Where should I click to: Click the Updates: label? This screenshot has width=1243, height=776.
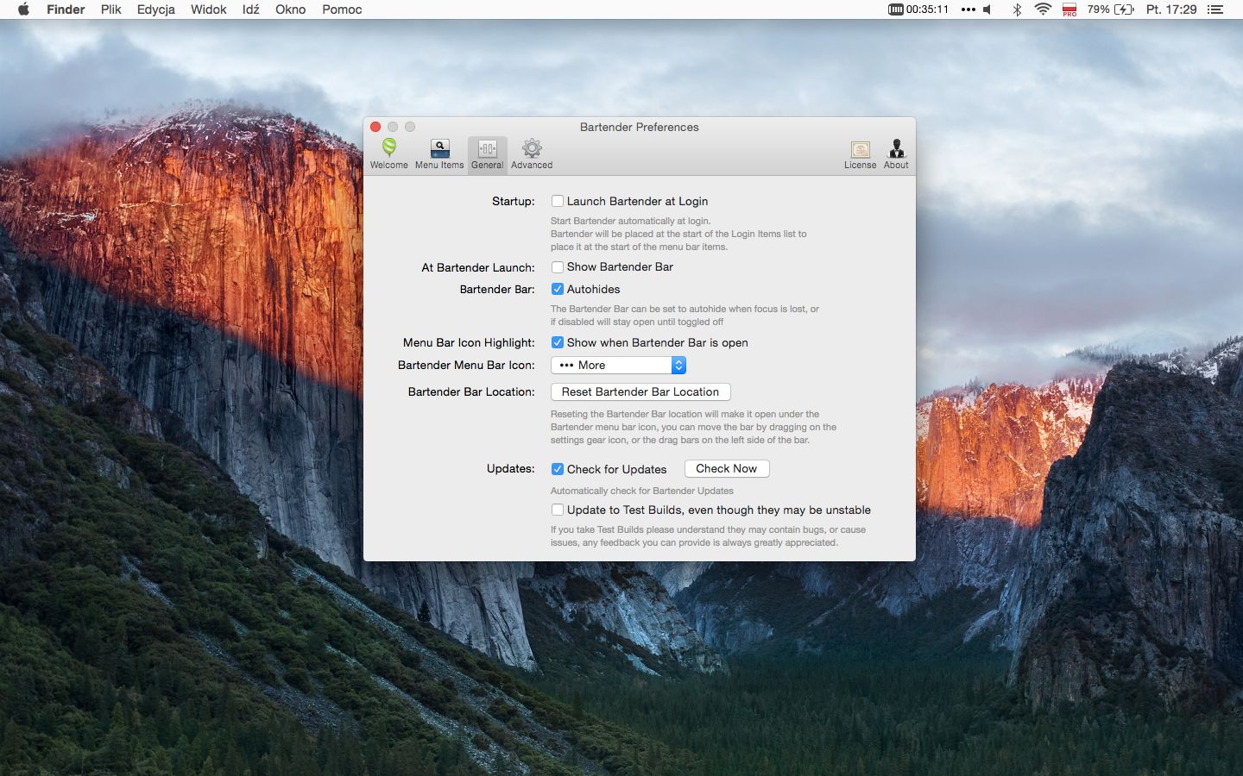click(511, 468)
